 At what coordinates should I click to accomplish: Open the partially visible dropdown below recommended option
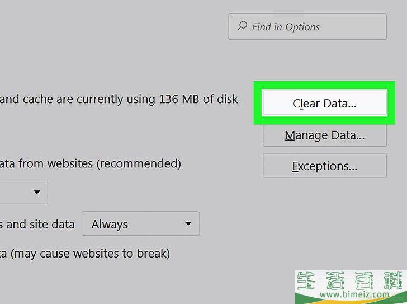[x=23, y=192]
